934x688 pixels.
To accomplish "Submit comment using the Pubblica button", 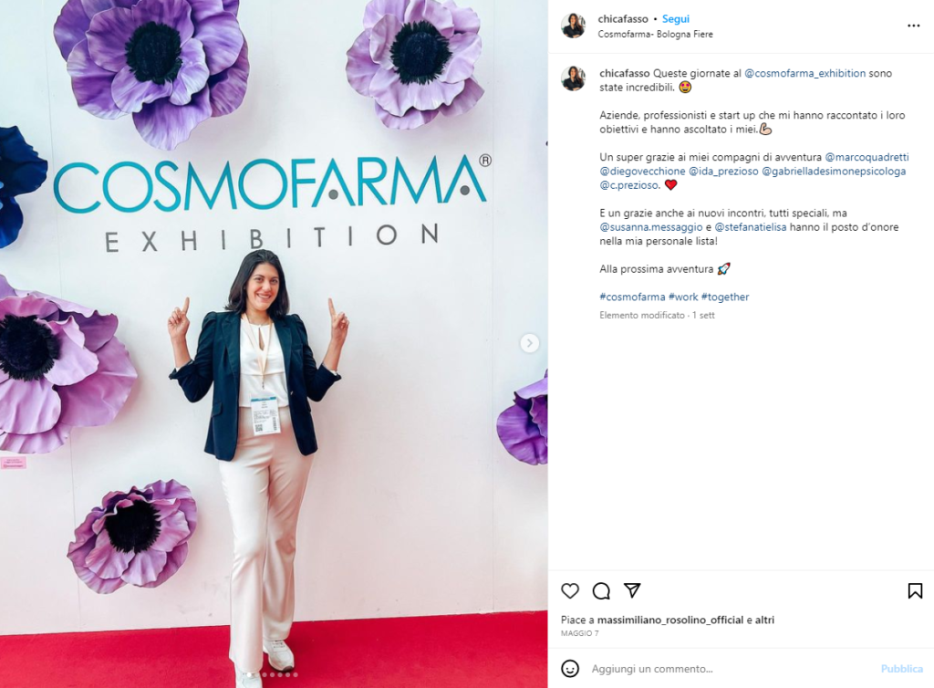I will coord(902,669).
